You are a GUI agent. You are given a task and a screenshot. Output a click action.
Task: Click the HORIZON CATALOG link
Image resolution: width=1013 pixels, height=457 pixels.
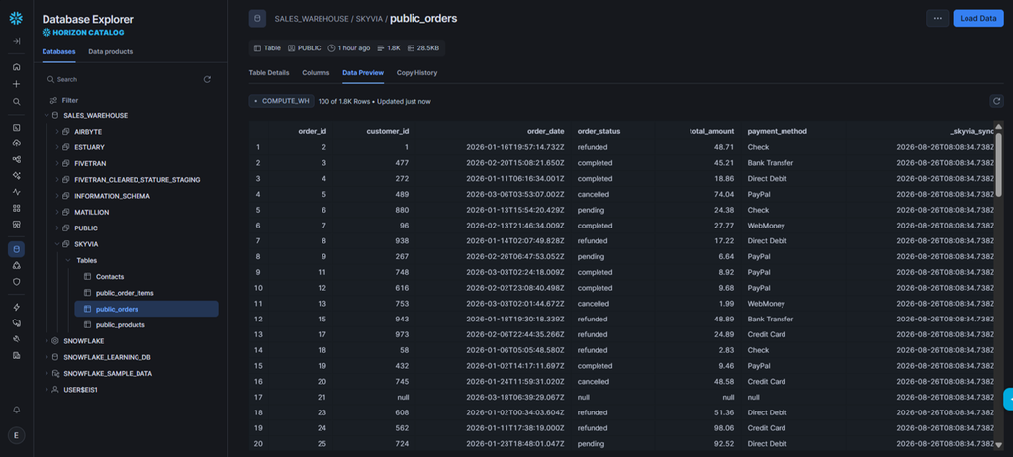click(83, 33)
